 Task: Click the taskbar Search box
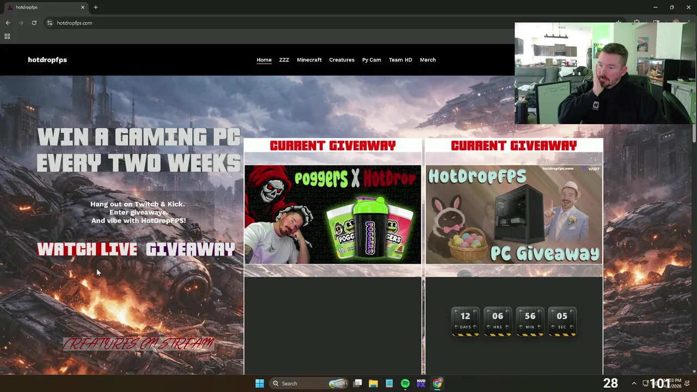tap(309, 383)
